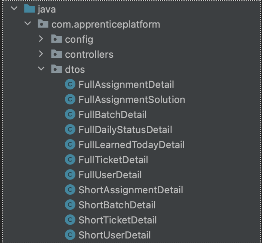This screenshot has height=243, width=262.
Task: Open the ShortTicketDetail class
Action: tap(117, 220)
